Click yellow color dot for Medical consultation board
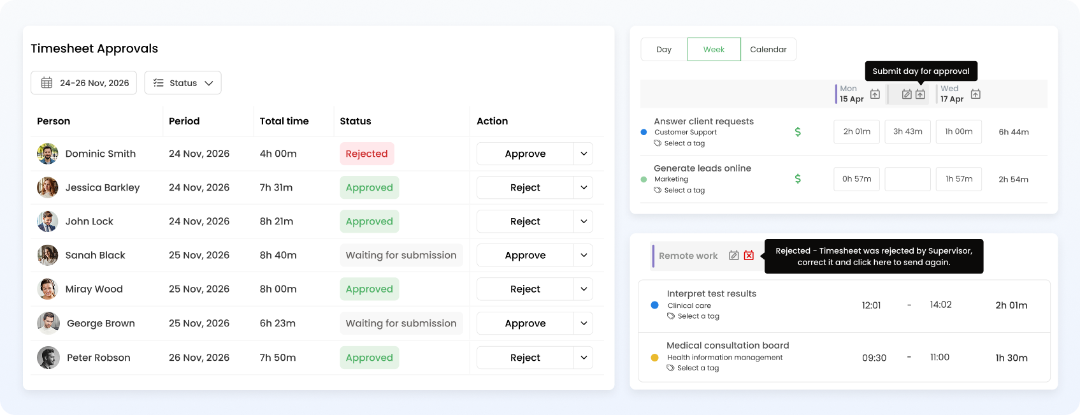1080x415 pixels. click(654, 358)
